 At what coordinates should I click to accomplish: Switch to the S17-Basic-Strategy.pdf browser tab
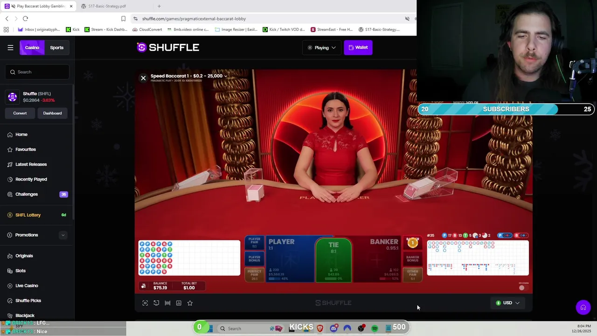(107, 6)
